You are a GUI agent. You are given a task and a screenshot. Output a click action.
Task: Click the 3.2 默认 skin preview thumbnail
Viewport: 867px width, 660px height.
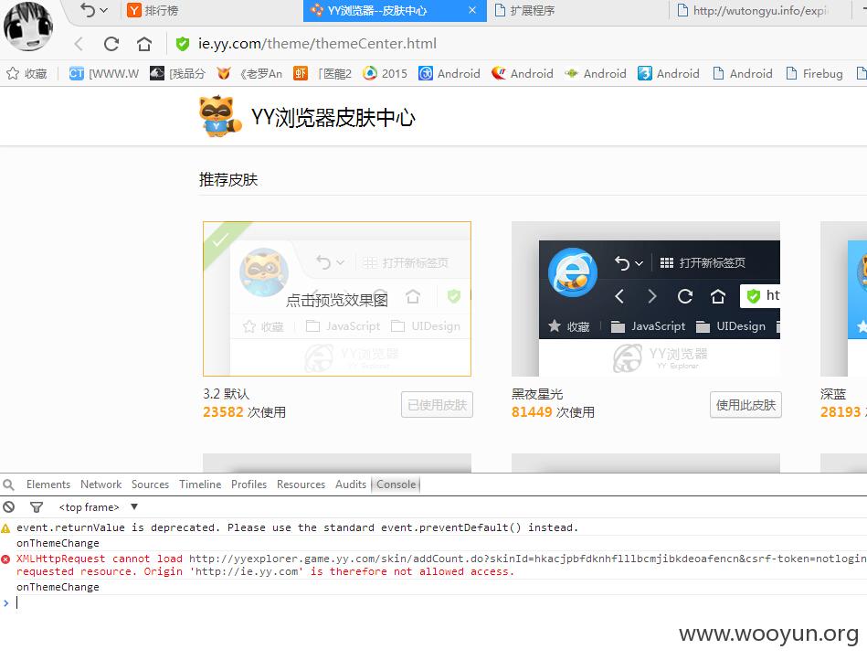pos(337,299)
